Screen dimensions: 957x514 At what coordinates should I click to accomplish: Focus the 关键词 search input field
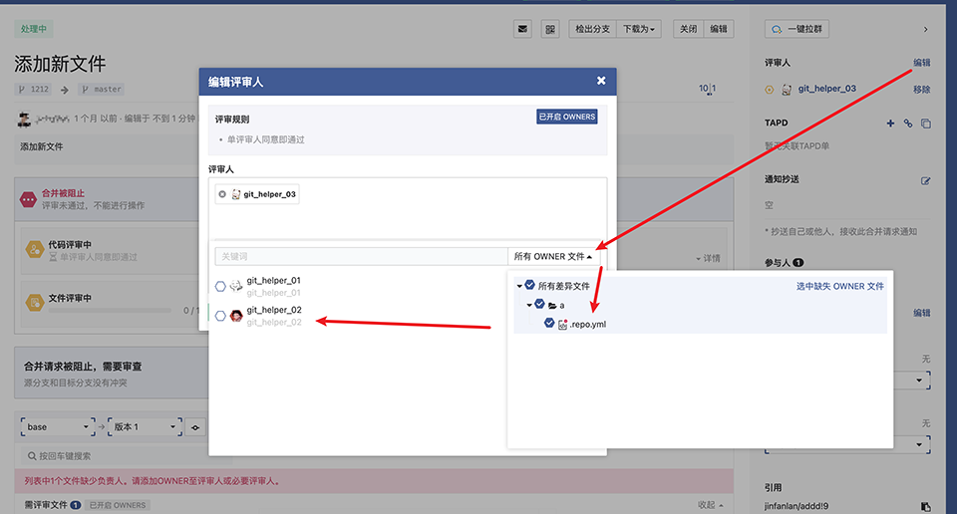click(x=361, y=257)
